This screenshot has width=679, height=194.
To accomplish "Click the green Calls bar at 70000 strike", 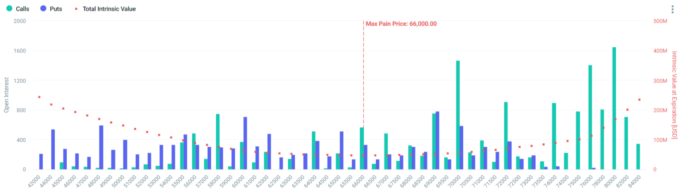I will [x=458, y=115].
